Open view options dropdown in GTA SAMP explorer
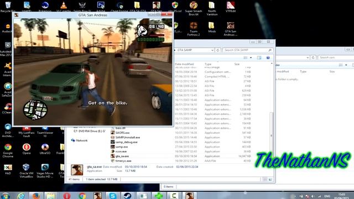The image size is (354, 199). tap(251, 57)
